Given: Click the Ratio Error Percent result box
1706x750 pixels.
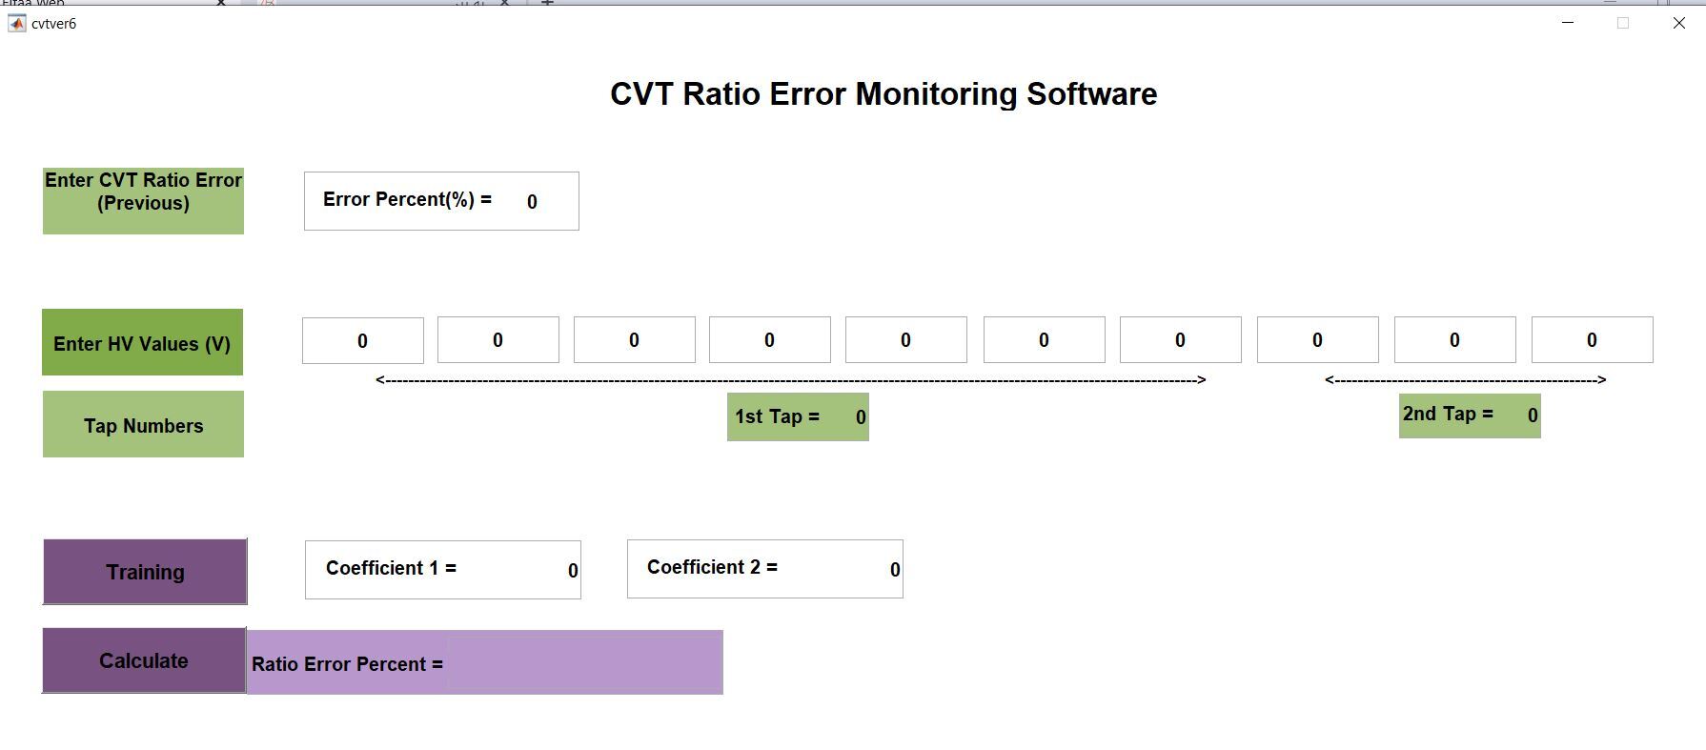Looking at the screenshot, I should pyautogui.click(x=584, y=663).
